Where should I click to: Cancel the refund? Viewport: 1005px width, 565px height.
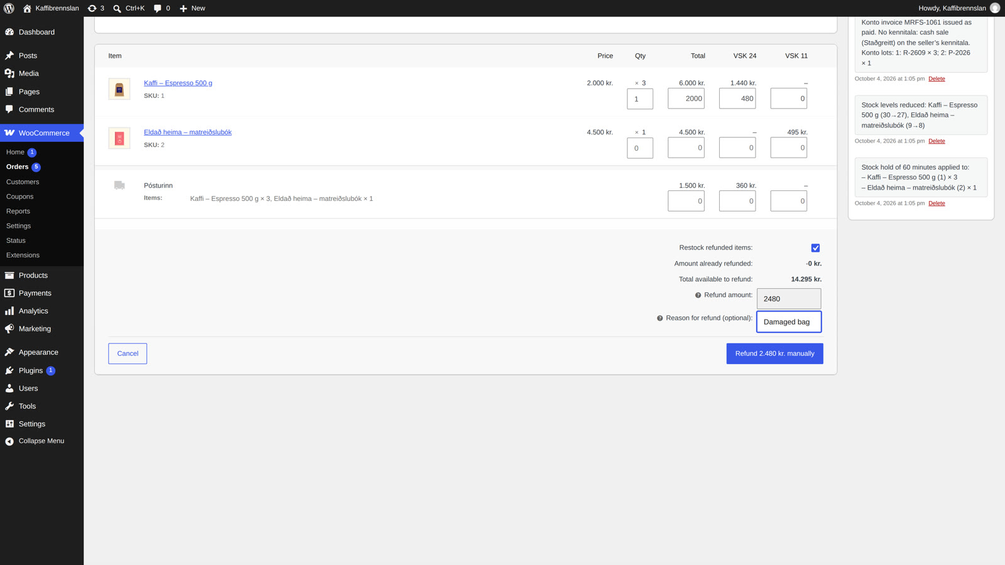128,353
